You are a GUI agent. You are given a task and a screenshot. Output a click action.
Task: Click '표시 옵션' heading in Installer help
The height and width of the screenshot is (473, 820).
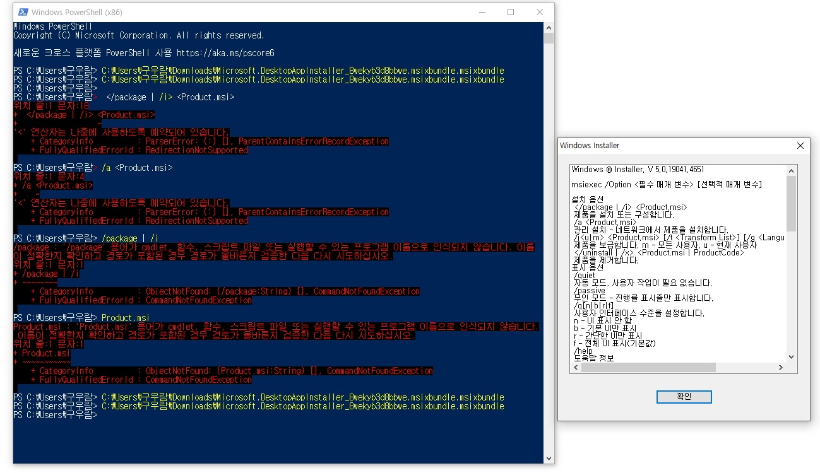pyautogui.click(x=587, y=267)
